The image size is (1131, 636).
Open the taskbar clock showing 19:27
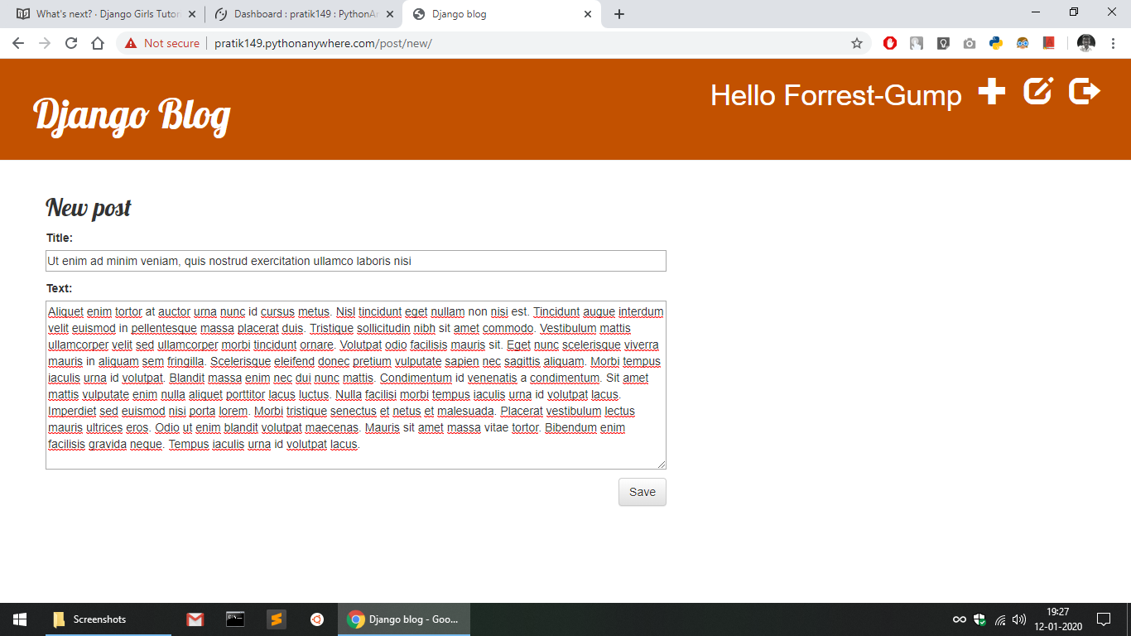tap(1057, 619)
